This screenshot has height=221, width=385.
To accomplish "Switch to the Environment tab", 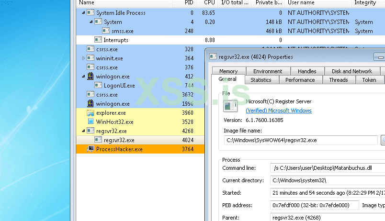I will [268, 71].
